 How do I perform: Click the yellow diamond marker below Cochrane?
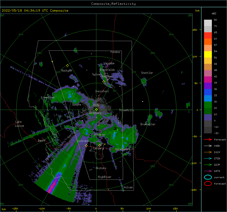(86, 145)
